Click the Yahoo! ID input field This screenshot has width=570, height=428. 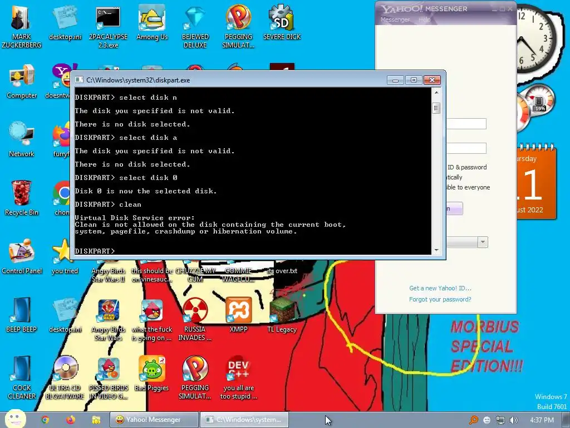tap(466, 124)
